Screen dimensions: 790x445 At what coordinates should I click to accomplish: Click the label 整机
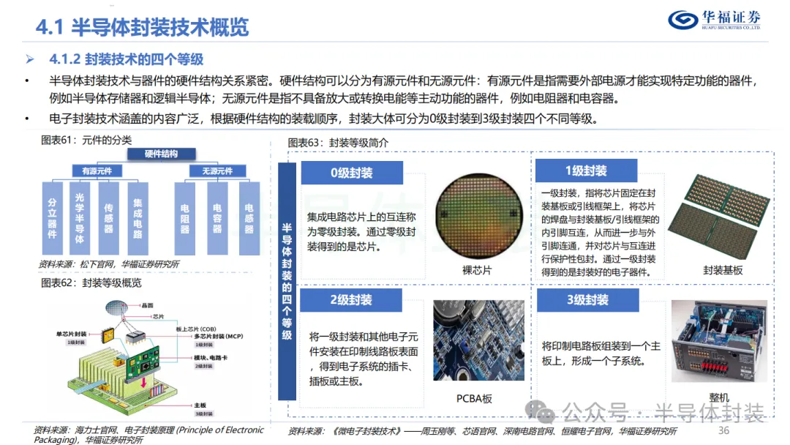(719, 397)
